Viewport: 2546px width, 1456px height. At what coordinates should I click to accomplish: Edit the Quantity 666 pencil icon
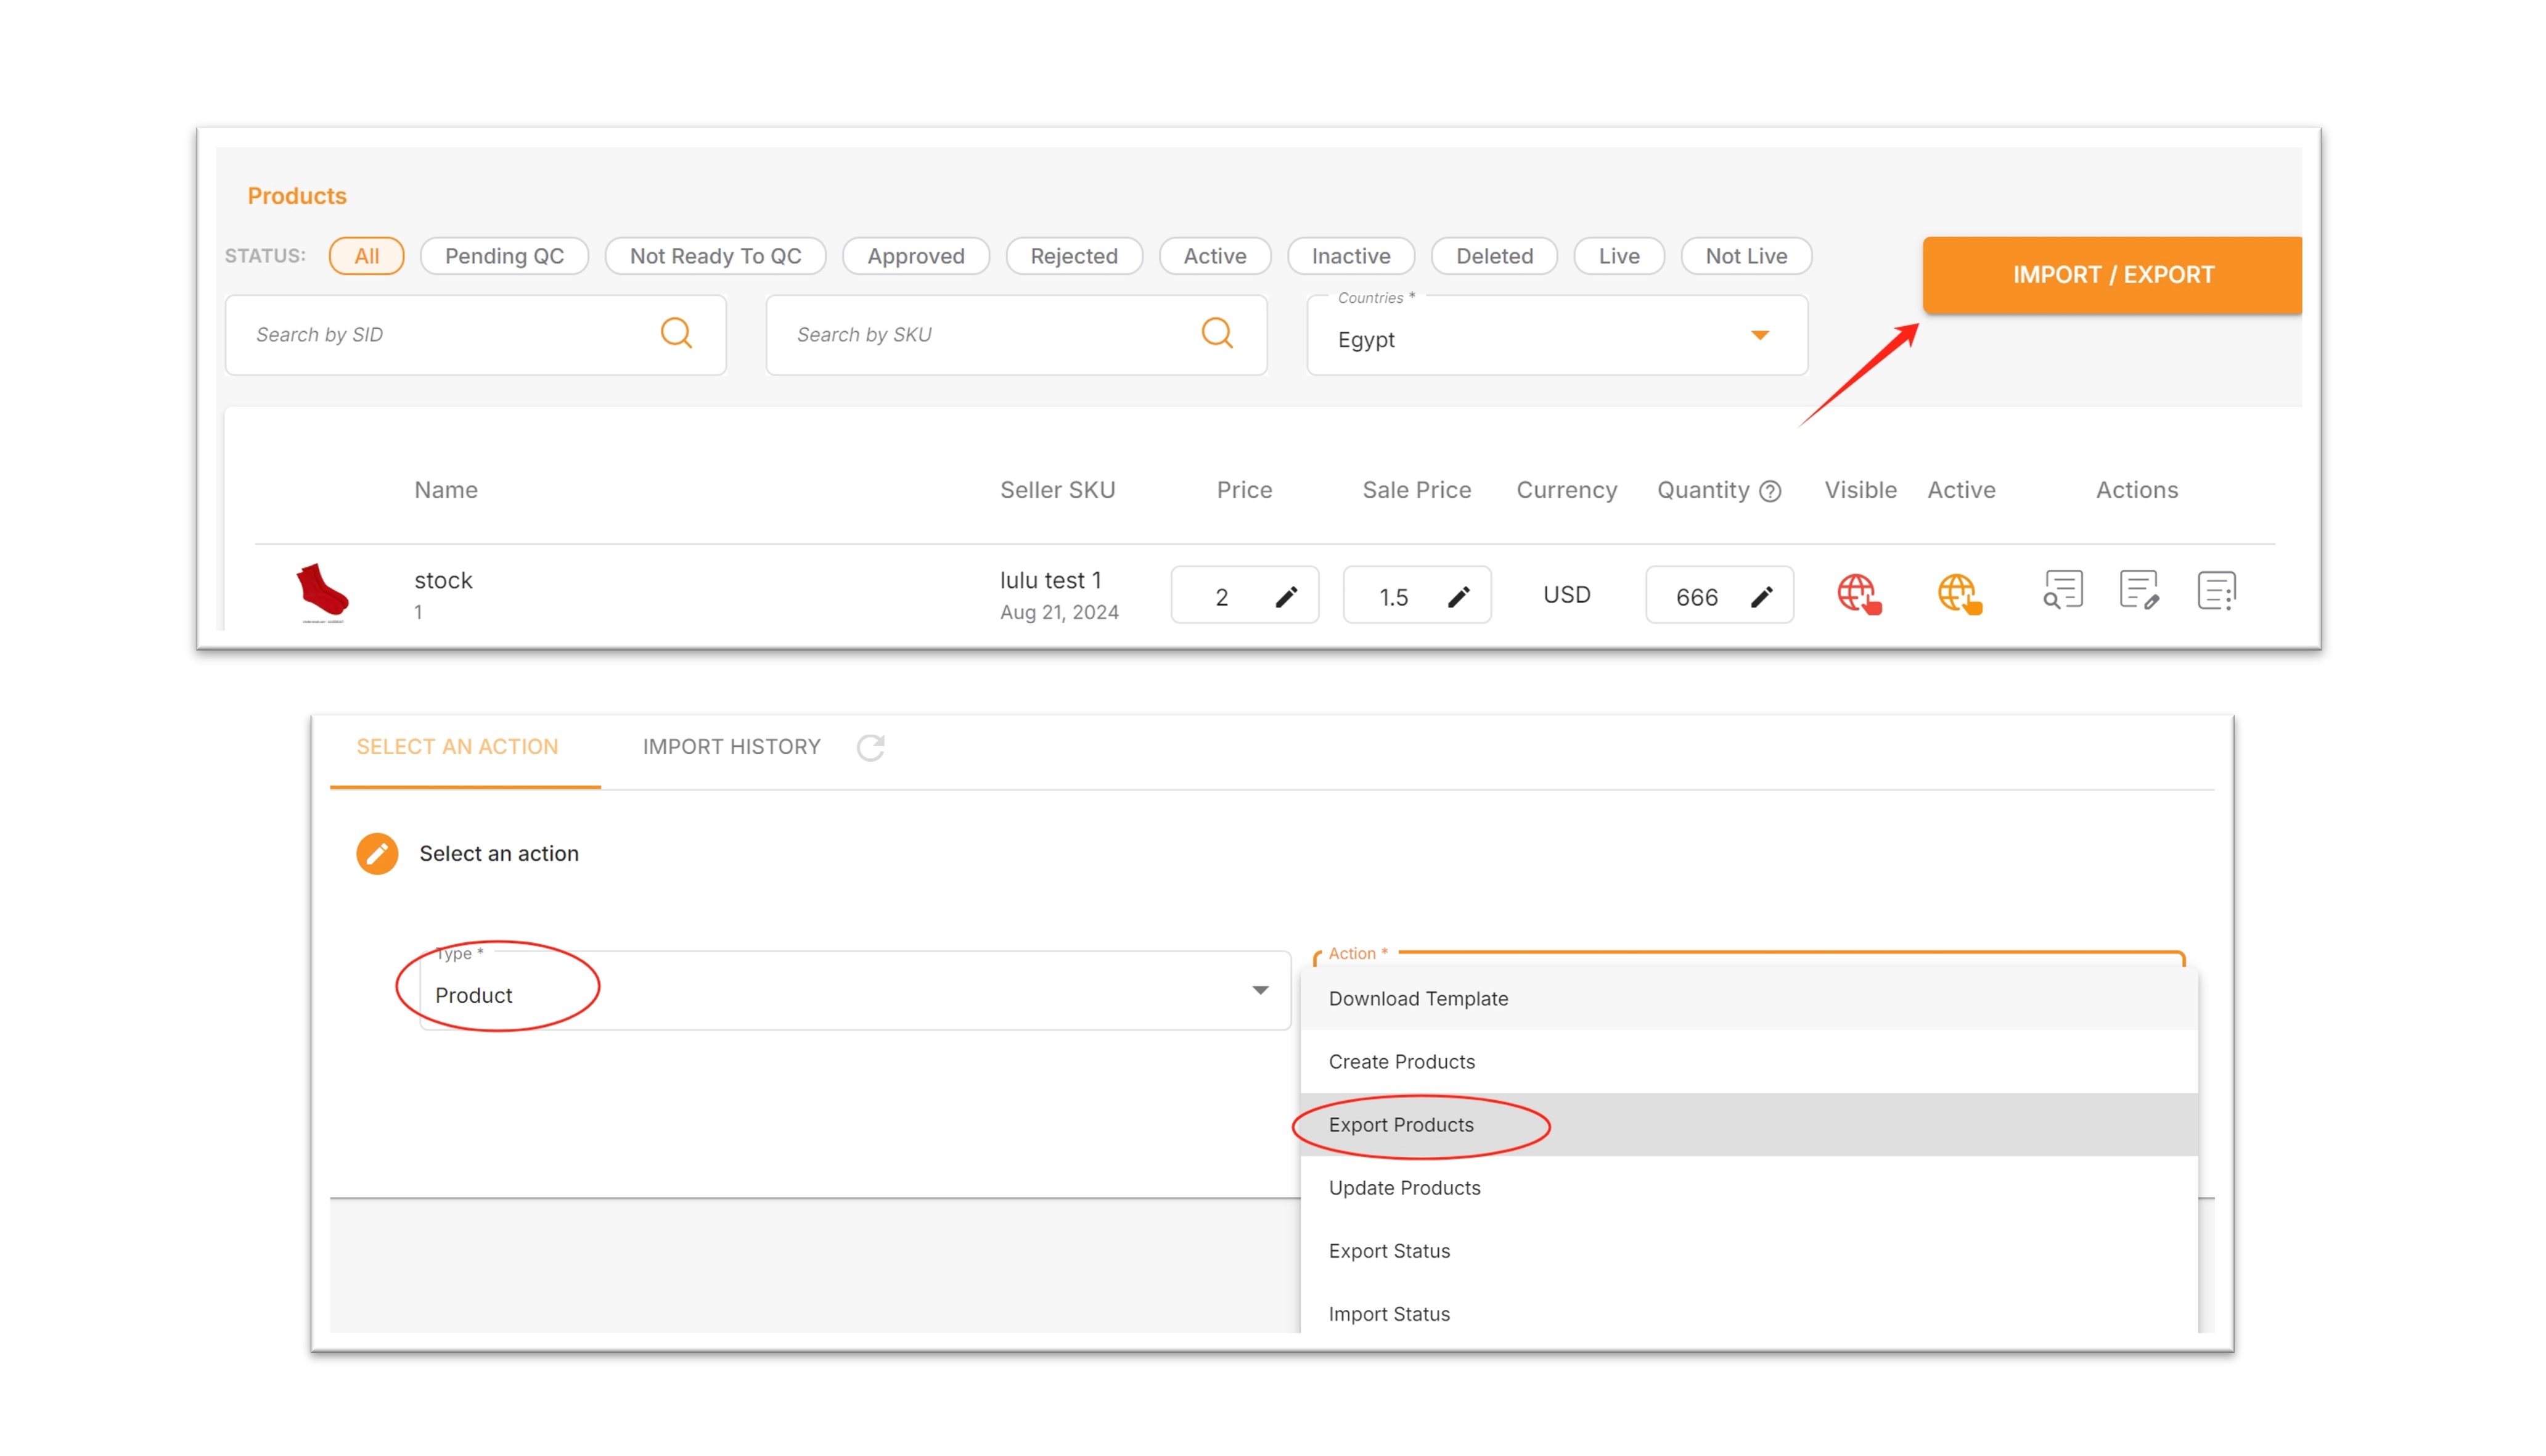[1761, 597]
